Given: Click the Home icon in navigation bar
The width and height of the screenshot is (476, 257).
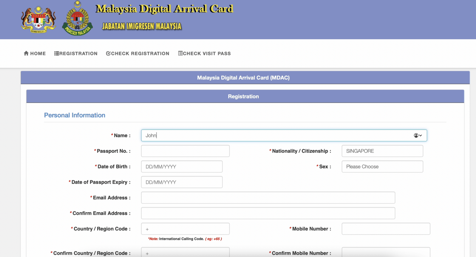Looking at the screenshot, I should pos(26,53).
